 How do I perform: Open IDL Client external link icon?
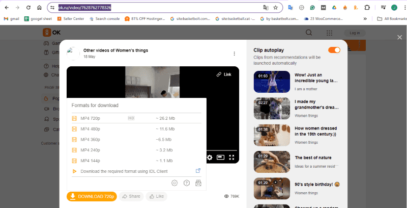[x=198, y=171]
